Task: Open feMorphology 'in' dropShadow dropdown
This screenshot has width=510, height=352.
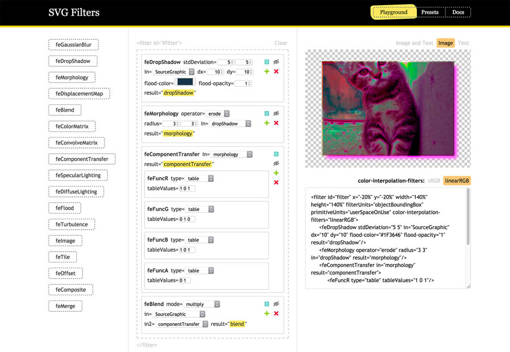Action: [x=230, y=124]
